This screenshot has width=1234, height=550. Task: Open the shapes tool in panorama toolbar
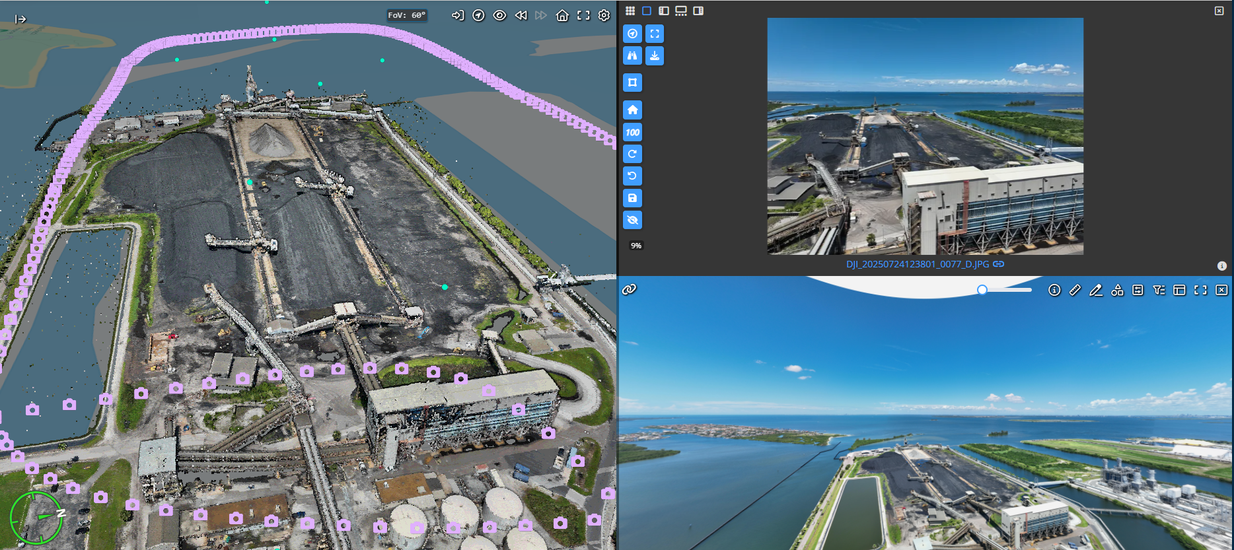point(1117,290)
